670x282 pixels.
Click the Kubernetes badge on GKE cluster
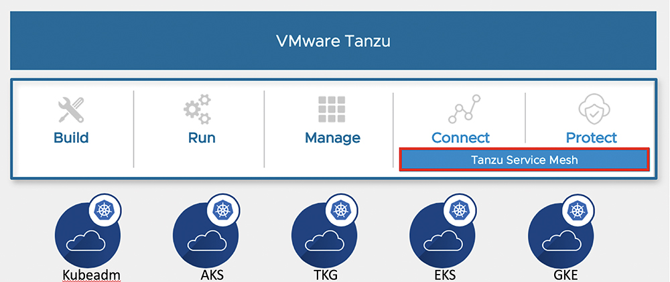(x=579, y=211)
